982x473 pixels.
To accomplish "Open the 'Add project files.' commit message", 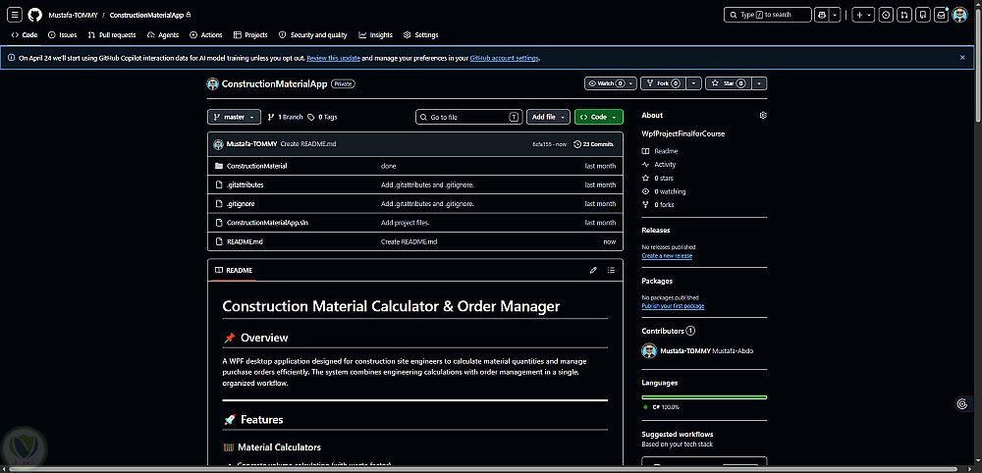I will coord(406,223).
